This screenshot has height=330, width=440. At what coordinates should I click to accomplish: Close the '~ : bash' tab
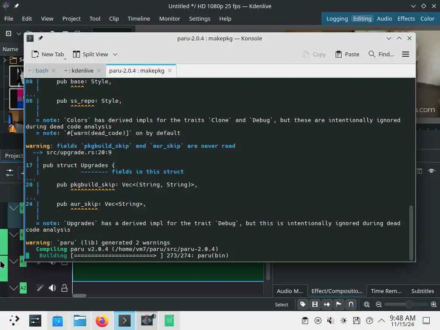coord(54,70)
